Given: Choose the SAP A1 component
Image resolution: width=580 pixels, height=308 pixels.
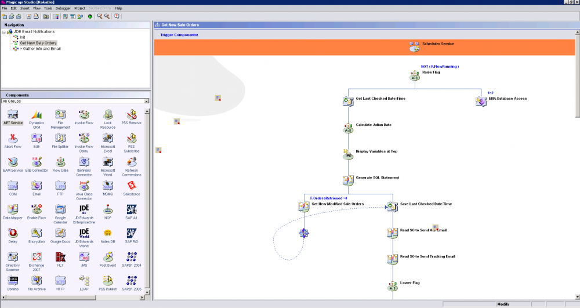Looking at the screenshot, I should pyautogui.click(x=131, y=212).
